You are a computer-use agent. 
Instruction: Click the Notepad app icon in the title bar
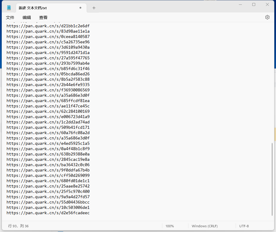(9, 8)
